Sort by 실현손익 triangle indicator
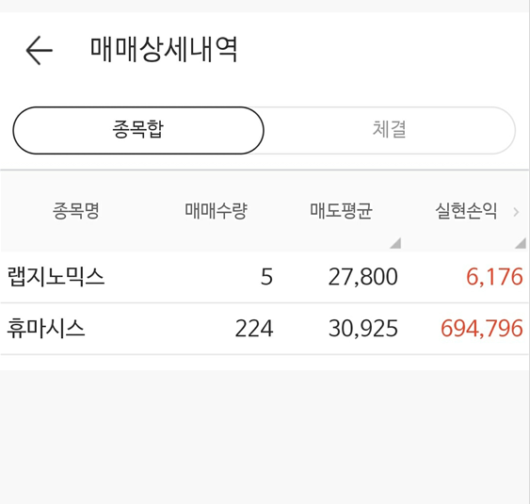 [x=521, y=243]
